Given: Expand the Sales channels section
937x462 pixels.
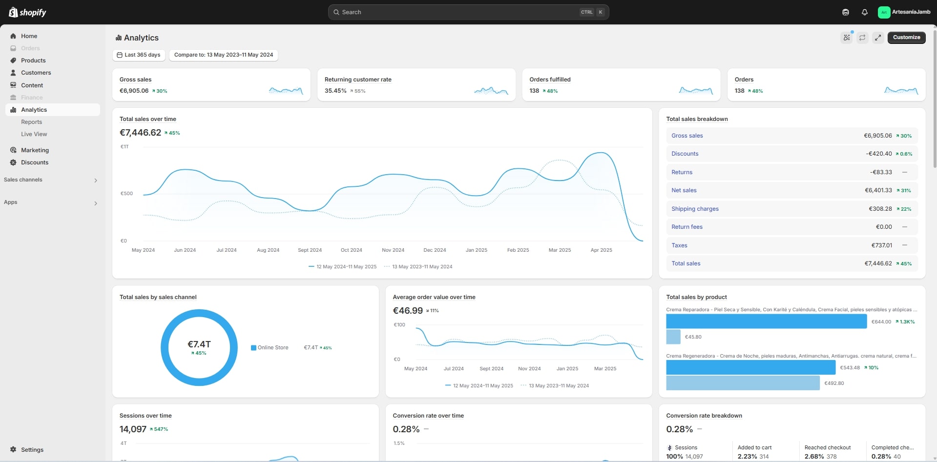Looking at the screenshot, I should click(96, 181).
